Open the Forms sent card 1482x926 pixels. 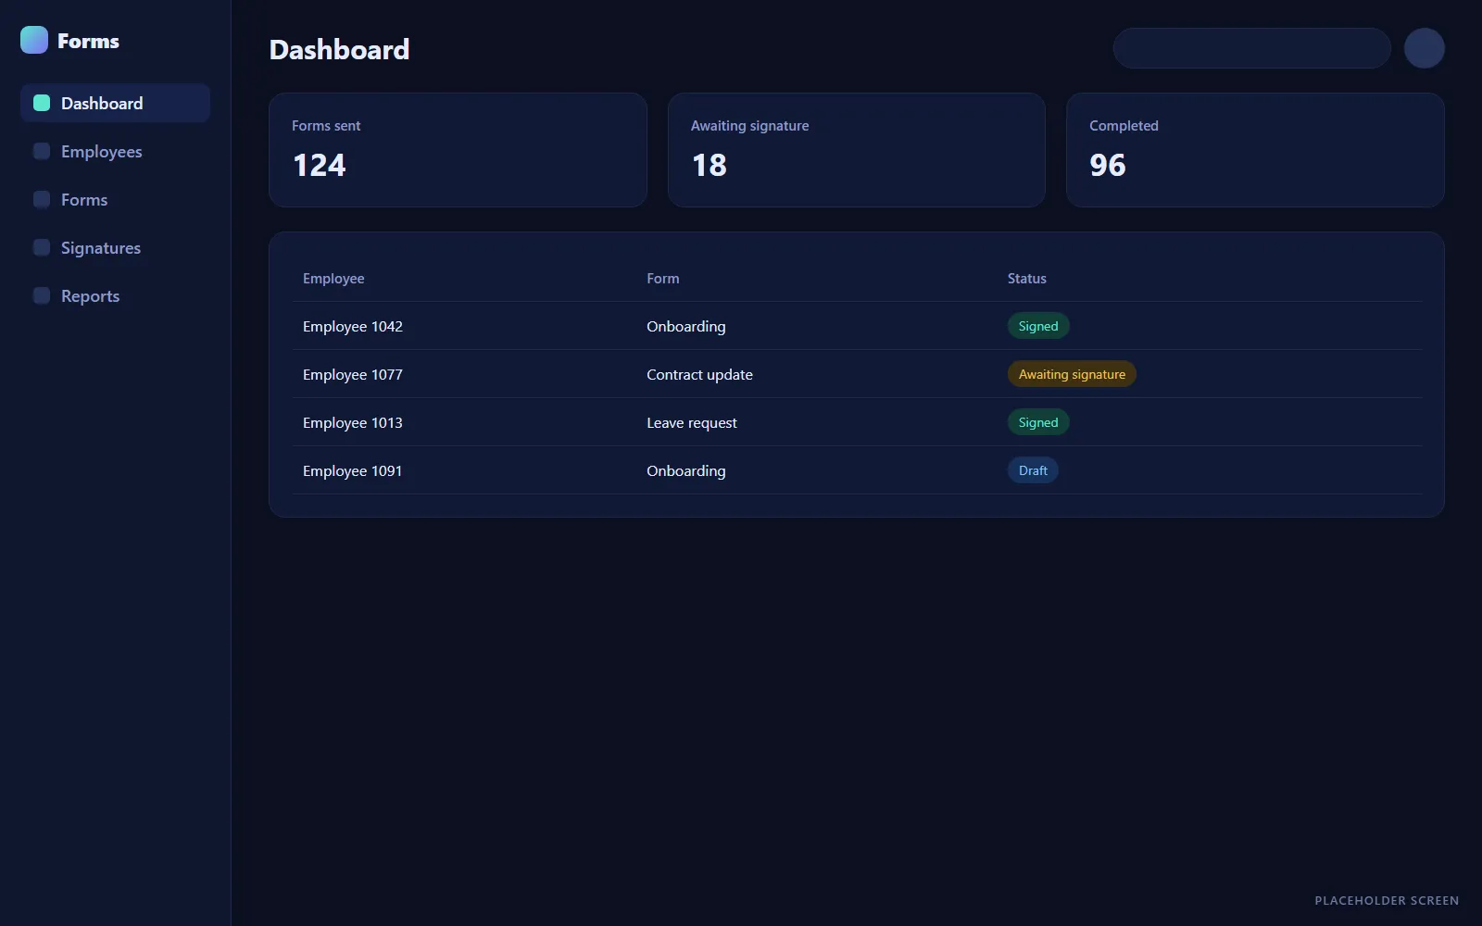458,150
